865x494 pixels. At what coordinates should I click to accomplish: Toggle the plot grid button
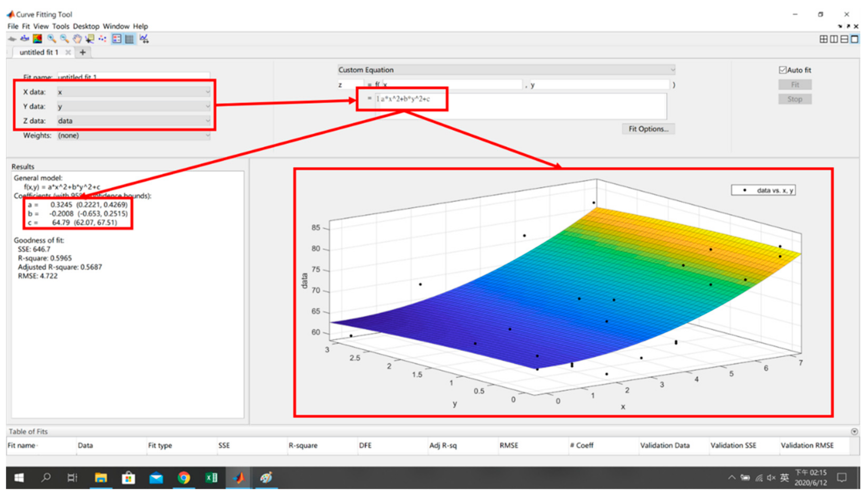pyautogui.click(x=130, y=39)
